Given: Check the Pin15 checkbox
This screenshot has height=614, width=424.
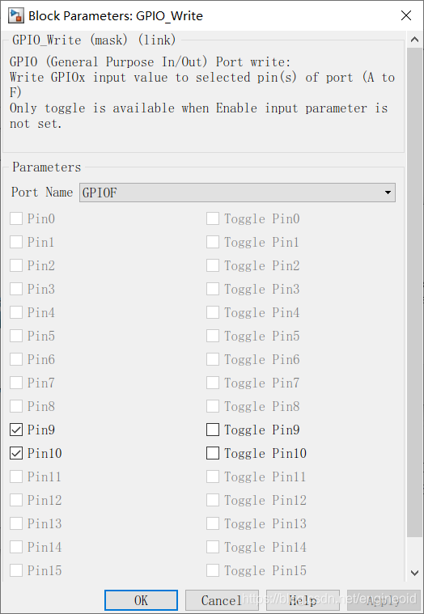Looking at the screenshot, I should tap(16, 570).
